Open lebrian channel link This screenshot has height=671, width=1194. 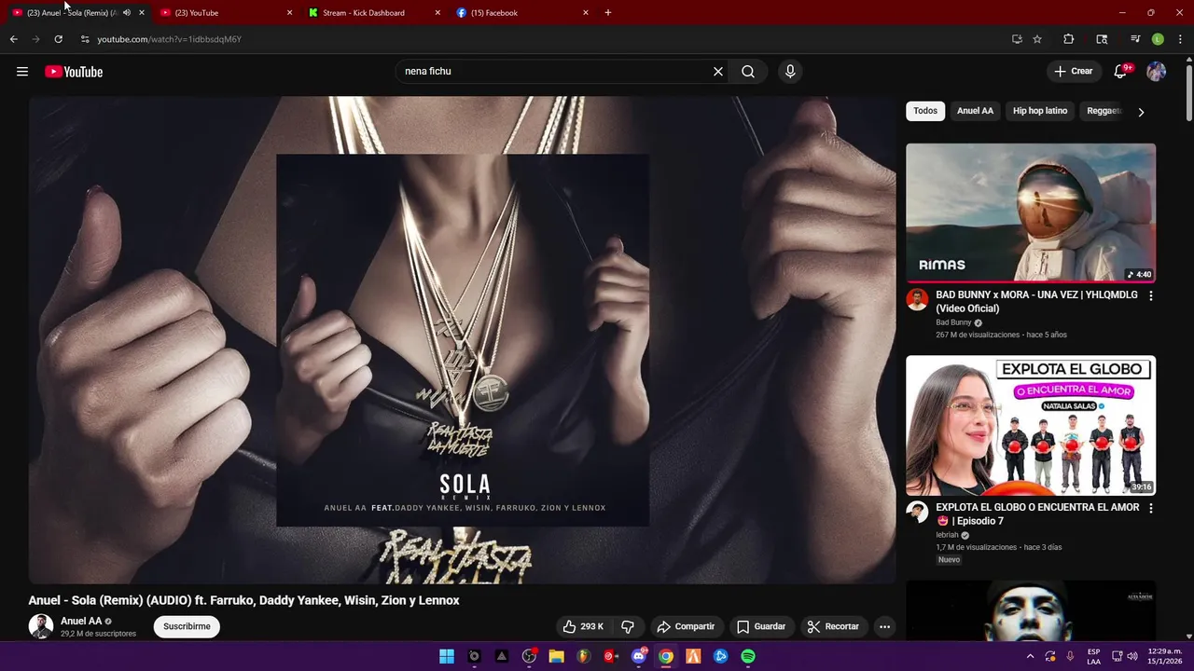point(947,535)
